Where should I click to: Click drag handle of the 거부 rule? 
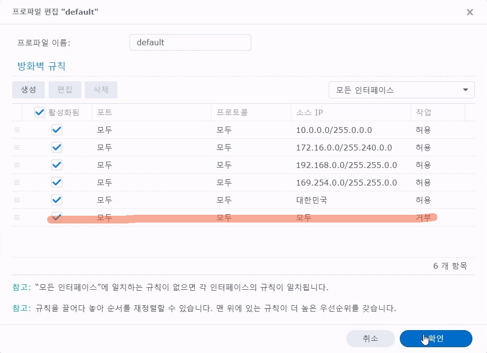[x=17, y=218]
